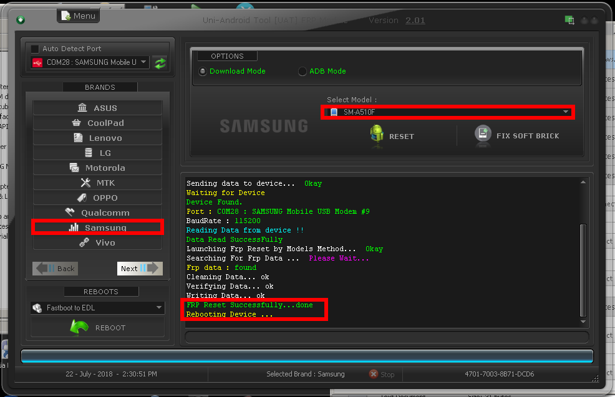Select the MTK brand

[98, 183]
